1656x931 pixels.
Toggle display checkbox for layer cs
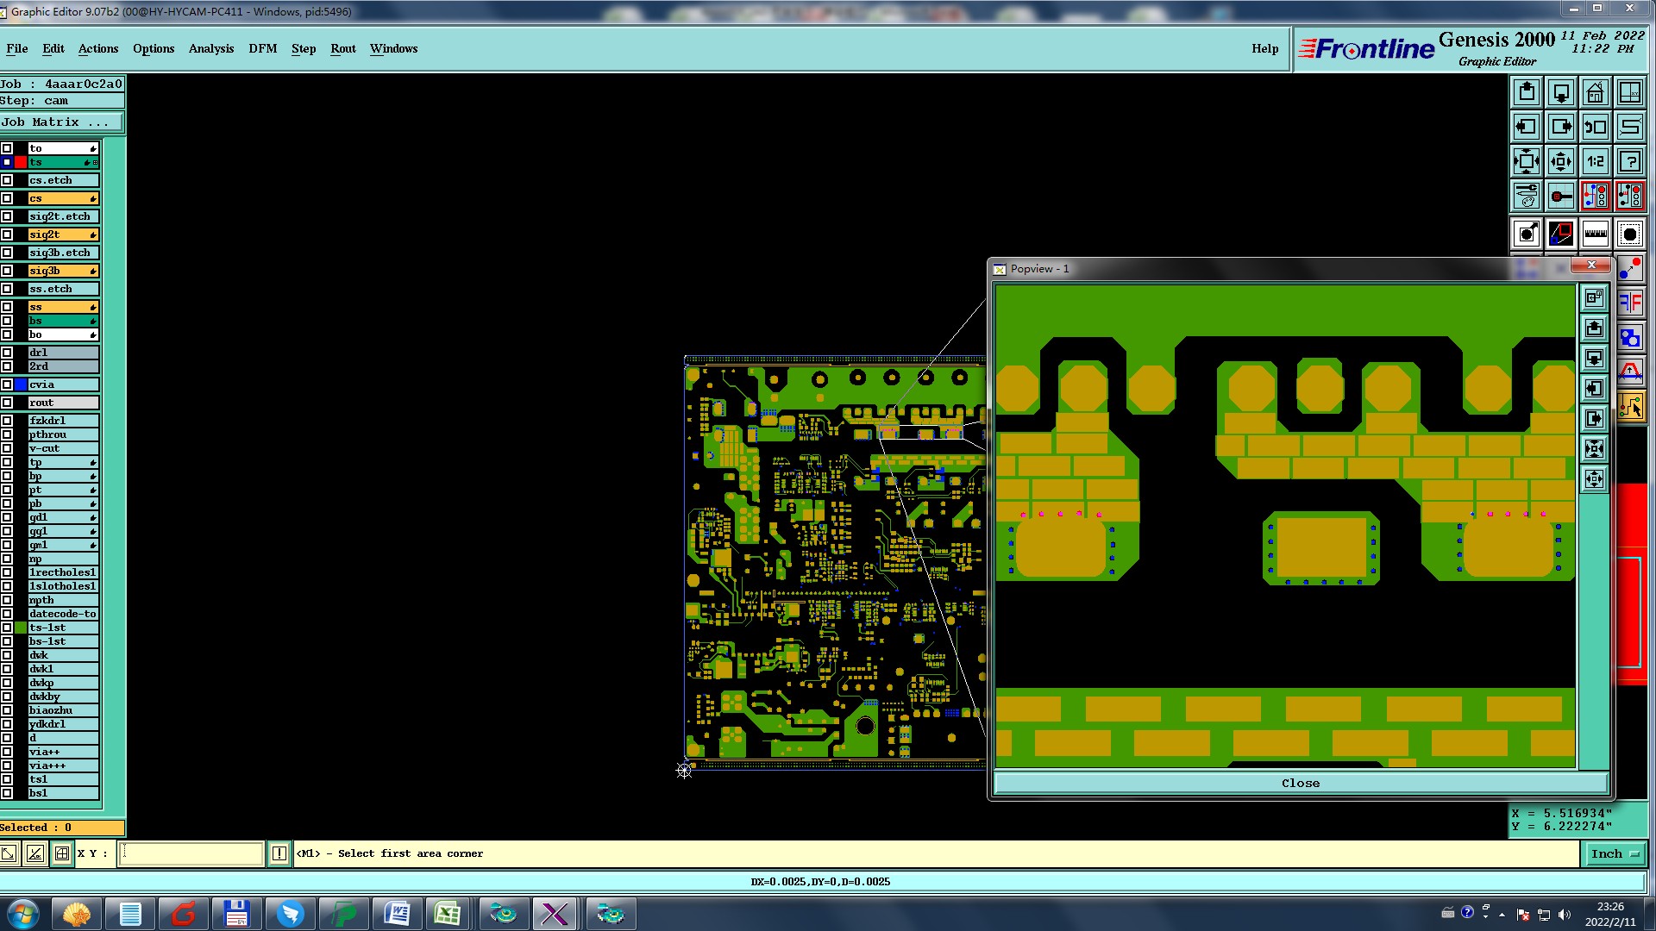click(7, 198)
